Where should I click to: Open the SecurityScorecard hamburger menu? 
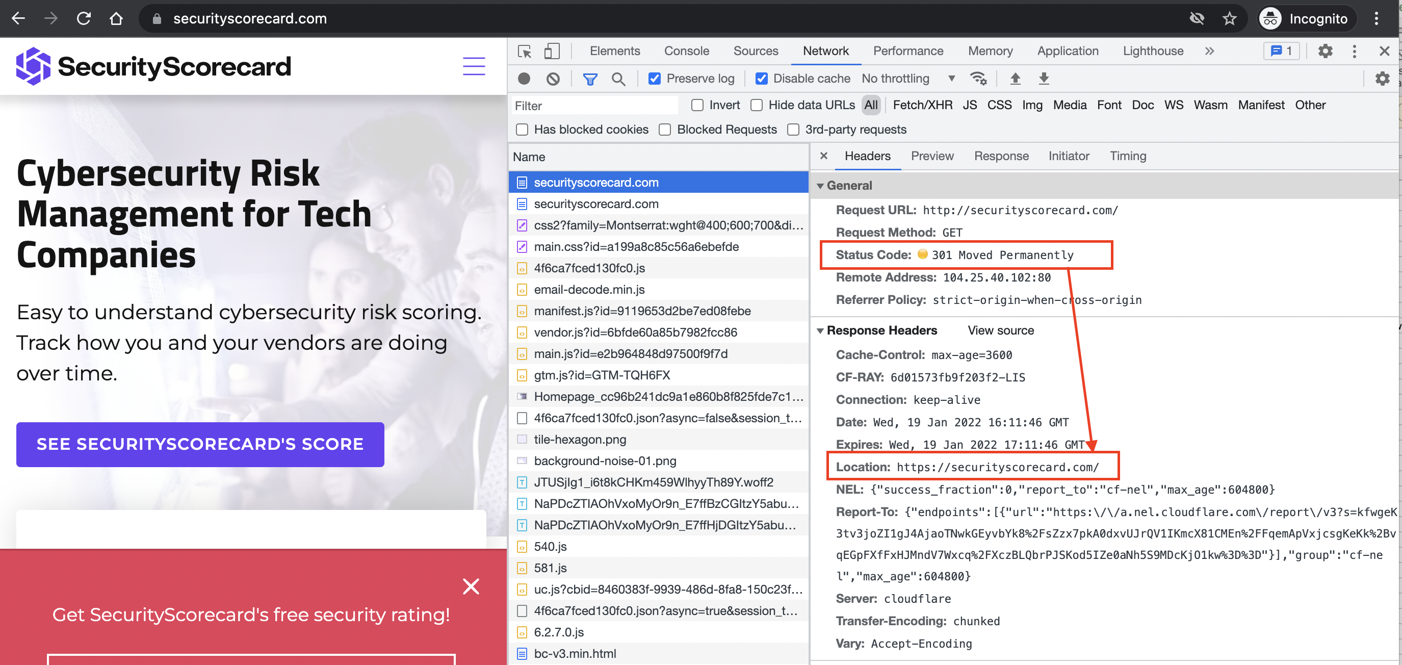tap(474, 66)
